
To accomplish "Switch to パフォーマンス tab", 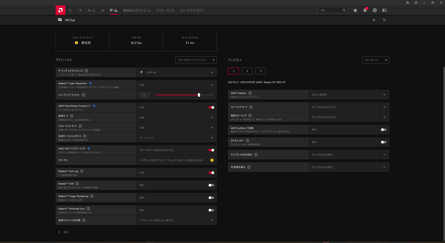I will [165, 10].
